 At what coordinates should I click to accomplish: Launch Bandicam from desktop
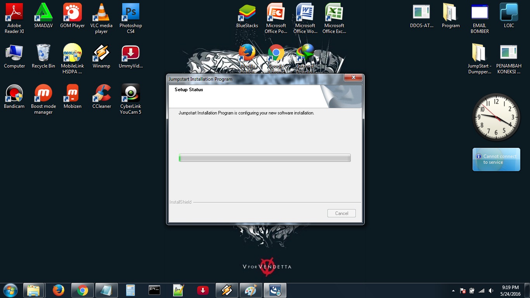point(14,97)
